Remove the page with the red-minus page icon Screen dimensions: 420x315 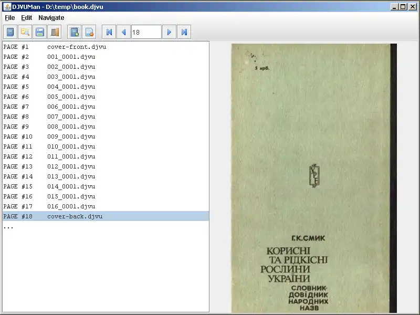(x=89, y=32)
